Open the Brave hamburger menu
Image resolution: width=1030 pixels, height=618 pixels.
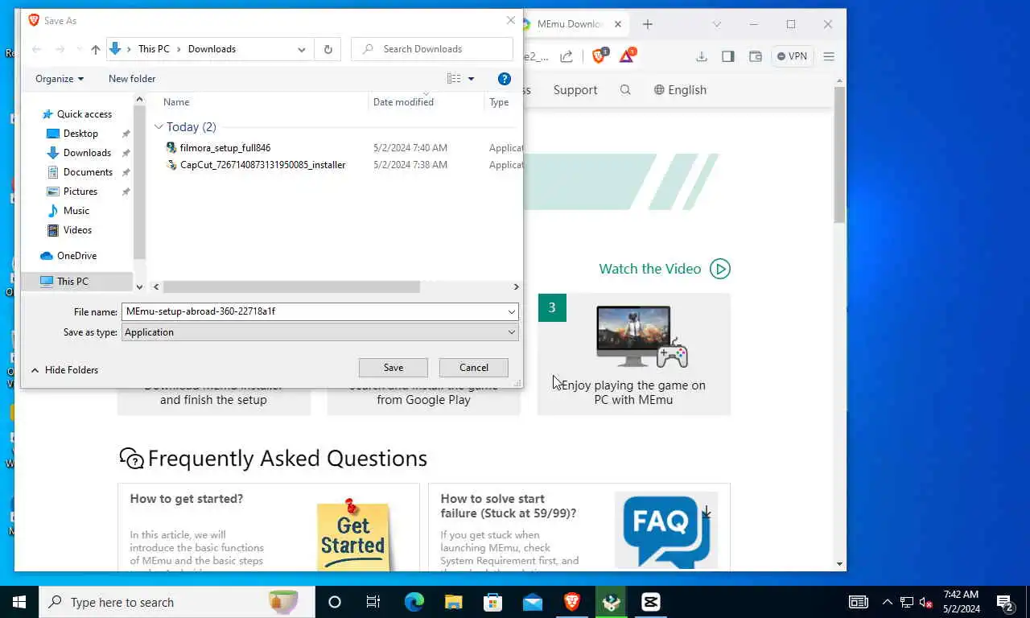coord(829,56)
